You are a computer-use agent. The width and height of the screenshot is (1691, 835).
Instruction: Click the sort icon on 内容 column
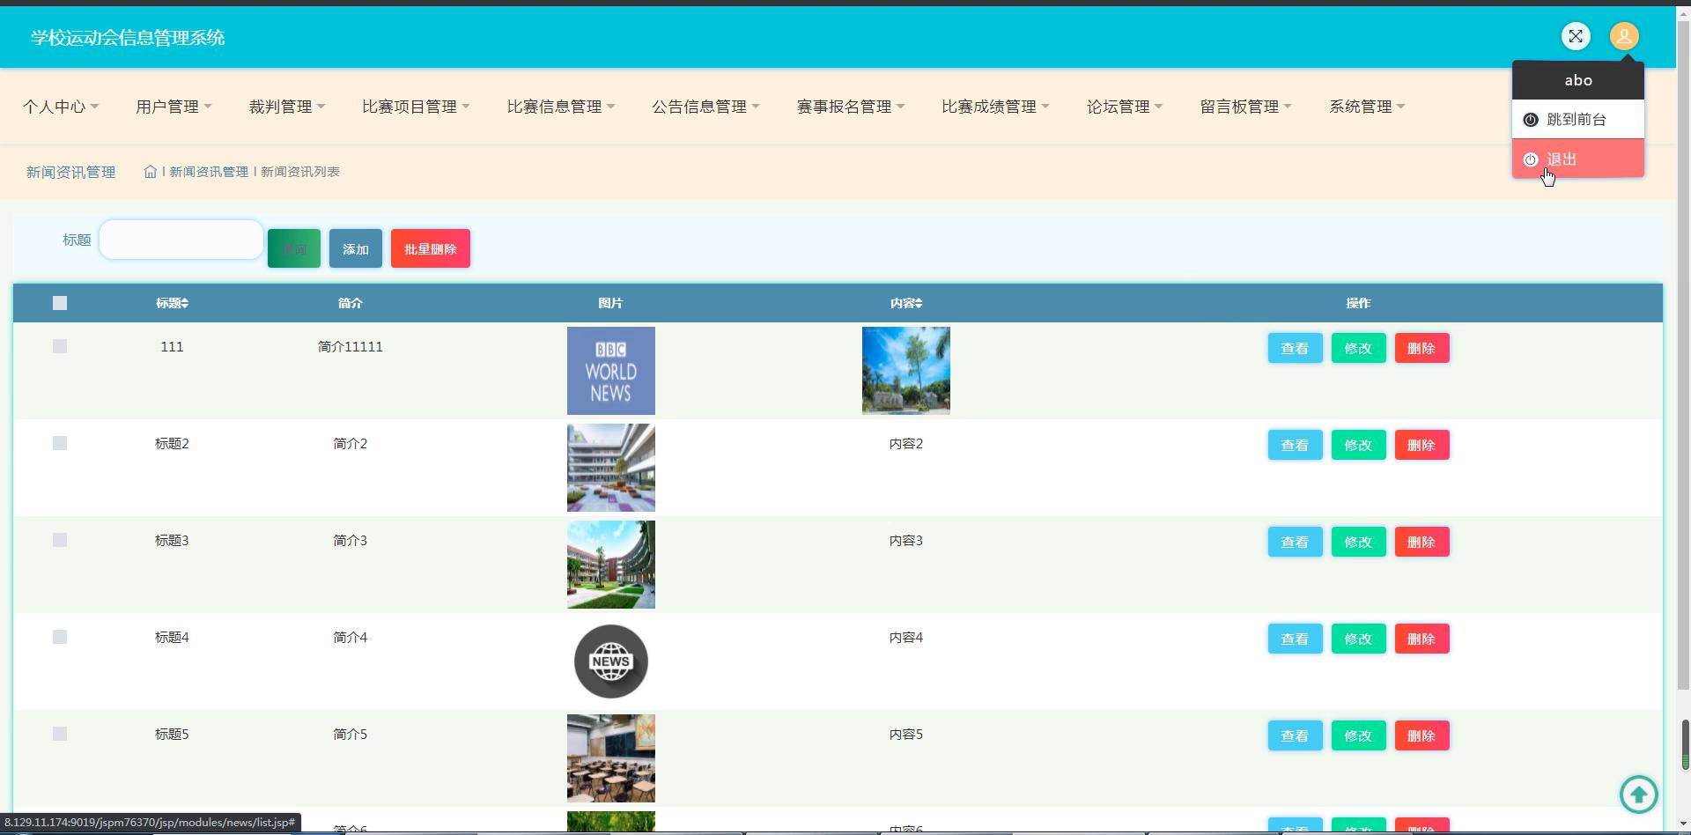919,303
